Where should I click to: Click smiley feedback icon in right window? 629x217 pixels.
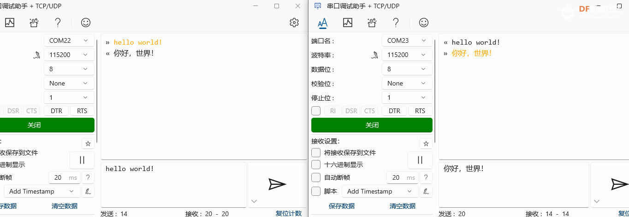(x=423, y=22)
